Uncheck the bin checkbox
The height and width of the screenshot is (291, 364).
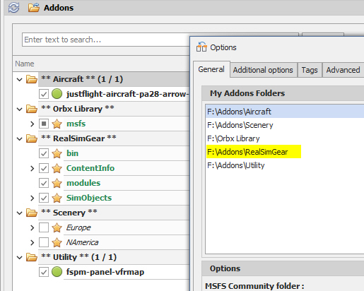tap(44, 153)
